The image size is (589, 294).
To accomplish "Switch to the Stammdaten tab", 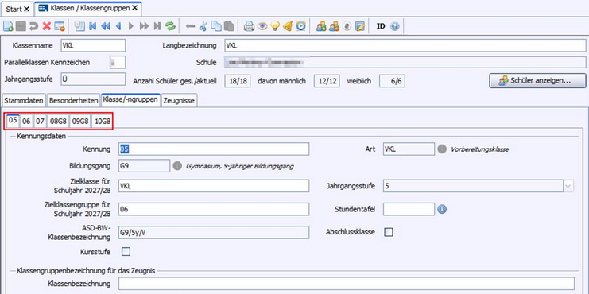I will point(24,100).
